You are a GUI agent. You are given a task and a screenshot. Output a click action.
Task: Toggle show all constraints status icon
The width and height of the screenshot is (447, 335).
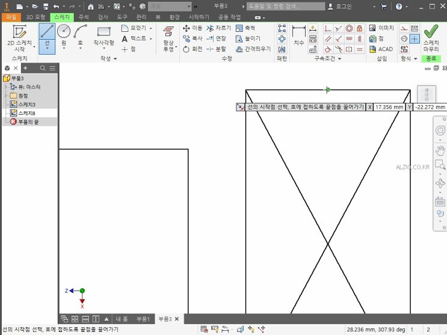coord(215,330)
